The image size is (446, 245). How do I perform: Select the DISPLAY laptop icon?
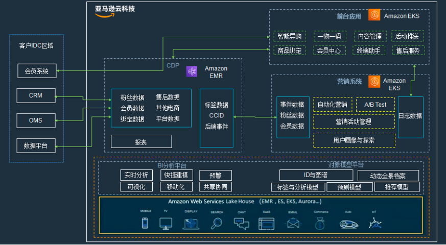pyautogui.click(x=191, y=224)
